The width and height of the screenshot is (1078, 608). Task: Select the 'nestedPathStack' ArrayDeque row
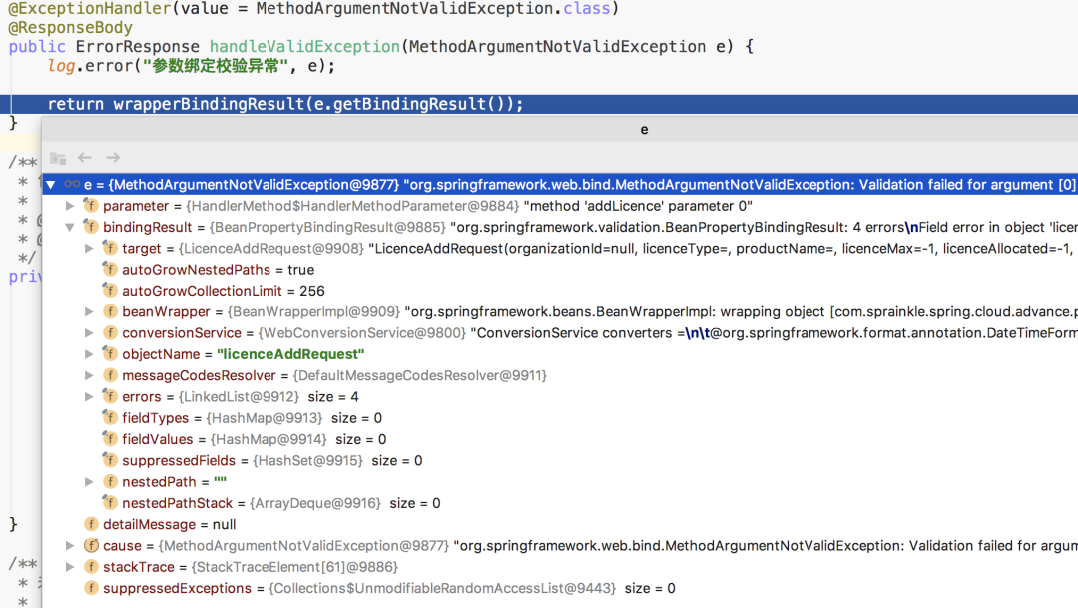click(560, 503)
